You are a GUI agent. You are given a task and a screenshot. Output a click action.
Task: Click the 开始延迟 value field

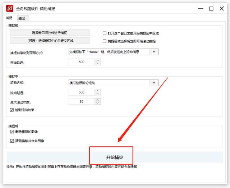82,62
